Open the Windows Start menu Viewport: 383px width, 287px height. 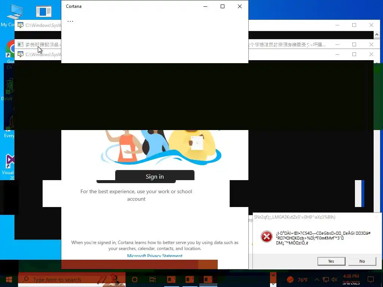coord(9,280)
